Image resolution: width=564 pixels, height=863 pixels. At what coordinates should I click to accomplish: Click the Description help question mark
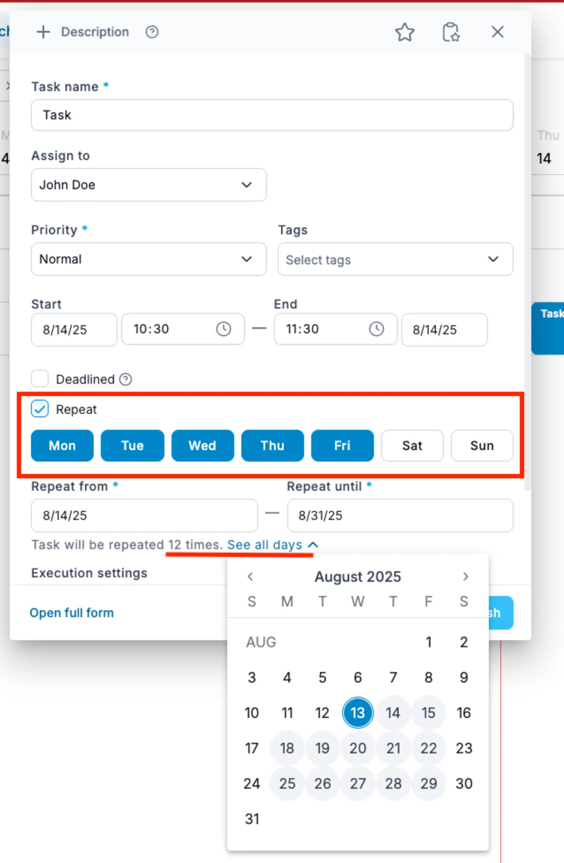[152, 32]
